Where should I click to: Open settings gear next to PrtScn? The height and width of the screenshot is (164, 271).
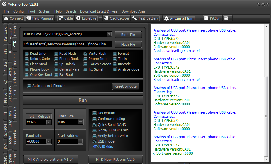226,18
